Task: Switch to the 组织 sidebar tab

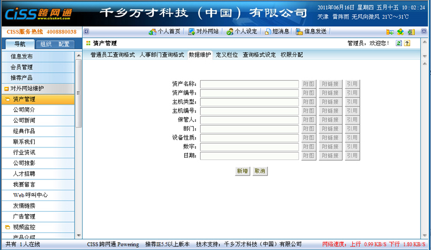Action: [46, 44]
